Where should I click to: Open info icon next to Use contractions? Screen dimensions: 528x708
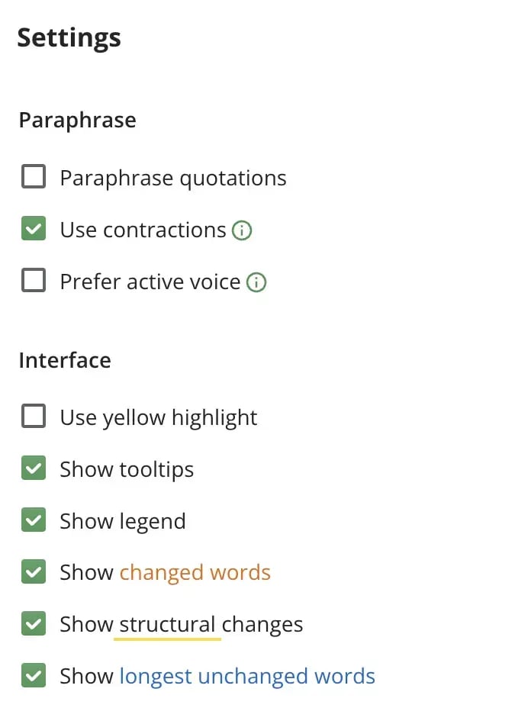click(242, 230)
